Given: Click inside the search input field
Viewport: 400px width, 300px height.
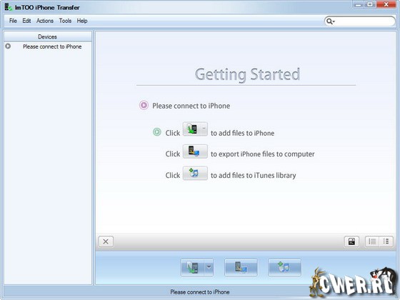Looking at the screenshot, I should (364, 21).
